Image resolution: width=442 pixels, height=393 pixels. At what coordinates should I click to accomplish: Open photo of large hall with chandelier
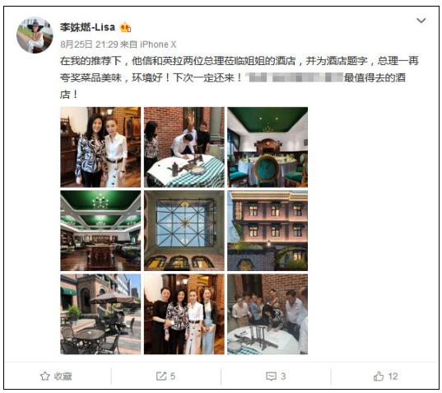point(100,231)
